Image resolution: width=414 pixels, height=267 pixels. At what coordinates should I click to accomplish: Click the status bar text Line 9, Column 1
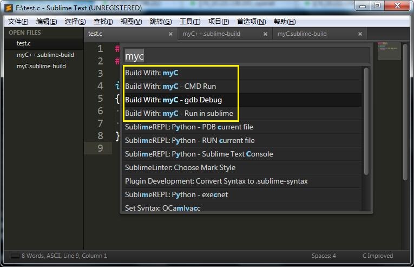tap(85, 256)
